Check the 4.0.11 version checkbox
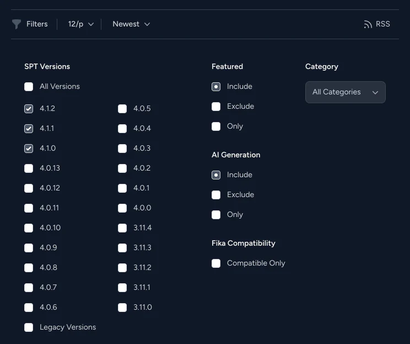 (29, 208)
